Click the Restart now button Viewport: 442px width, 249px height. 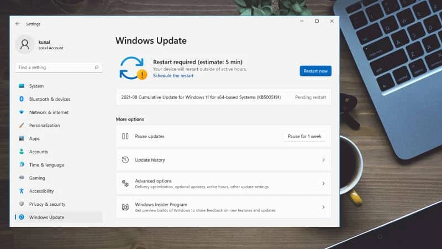(x=315, y=71)
